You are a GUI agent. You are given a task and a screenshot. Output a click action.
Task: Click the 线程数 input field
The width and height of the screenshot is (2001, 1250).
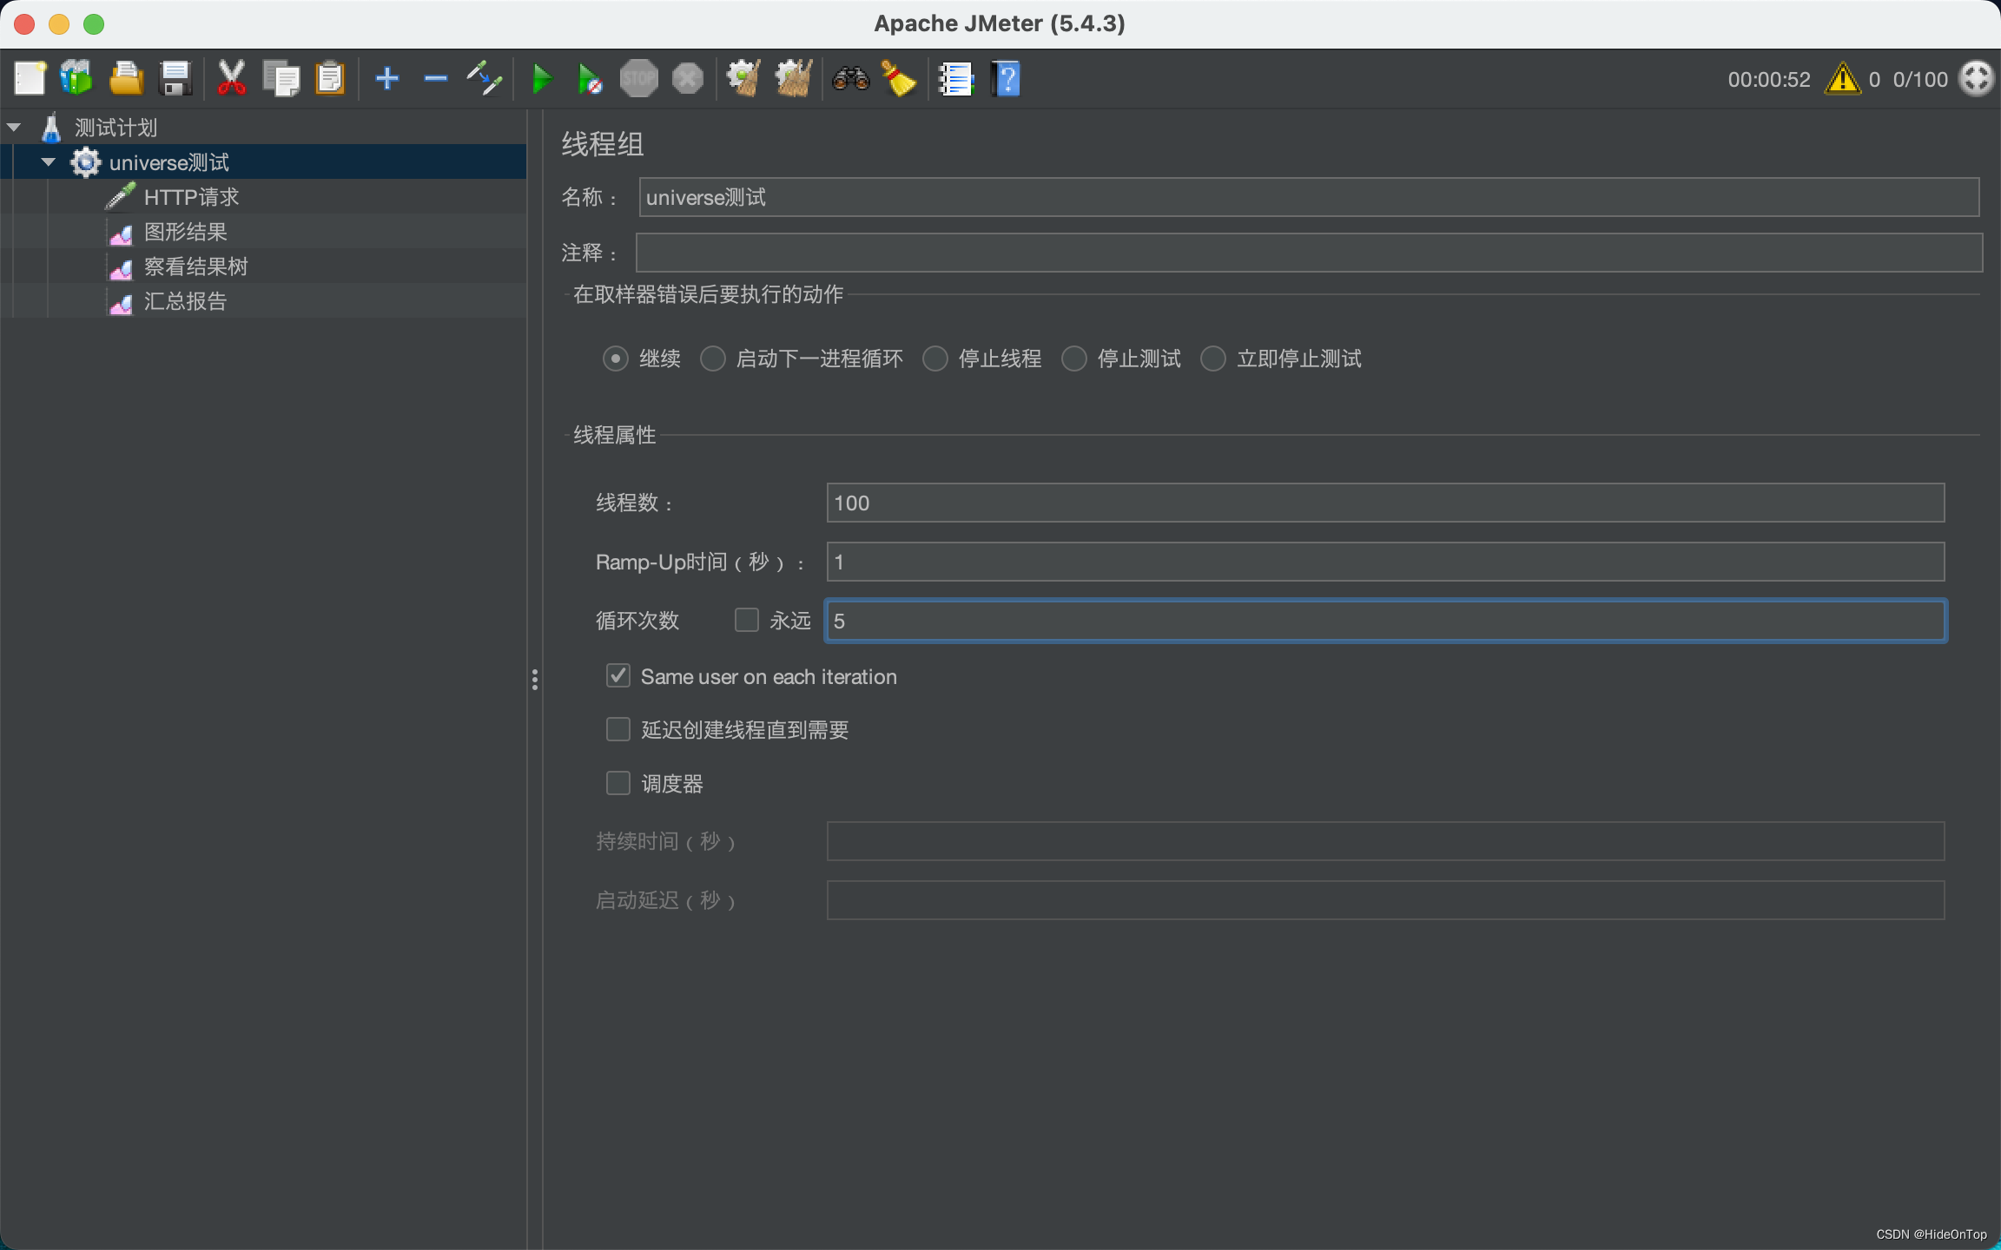pos(1384,503)
